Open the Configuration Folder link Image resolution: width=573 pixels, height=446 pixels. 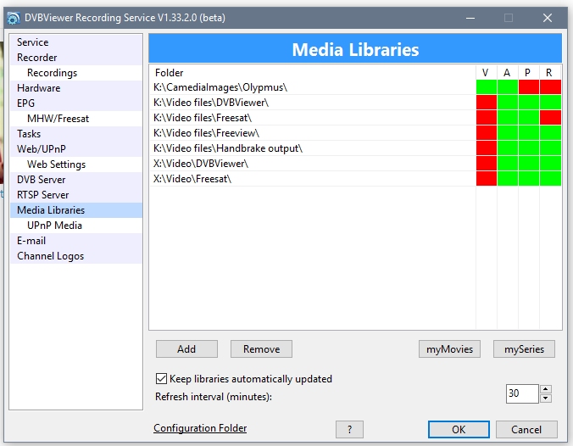(x=200, y=428)
